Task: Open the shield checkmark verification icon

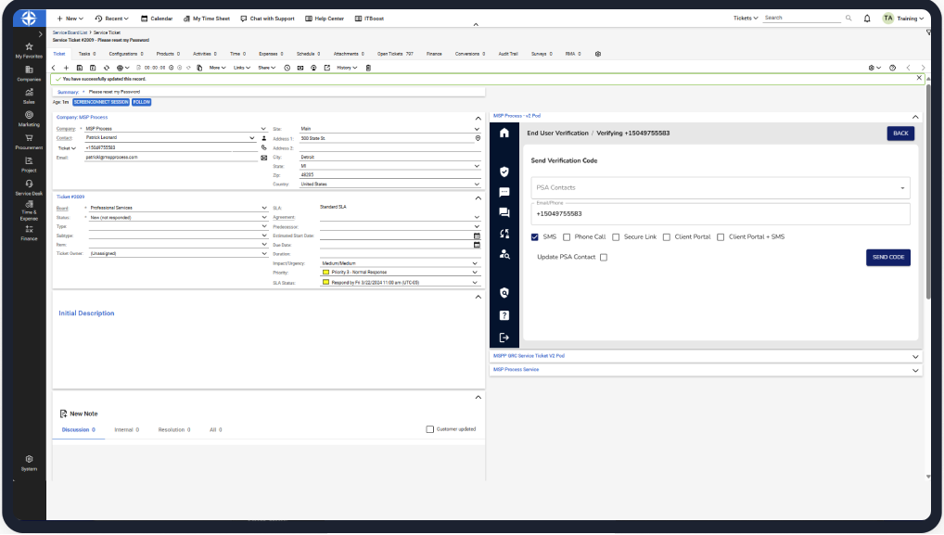Action: [x=504, y=172]
